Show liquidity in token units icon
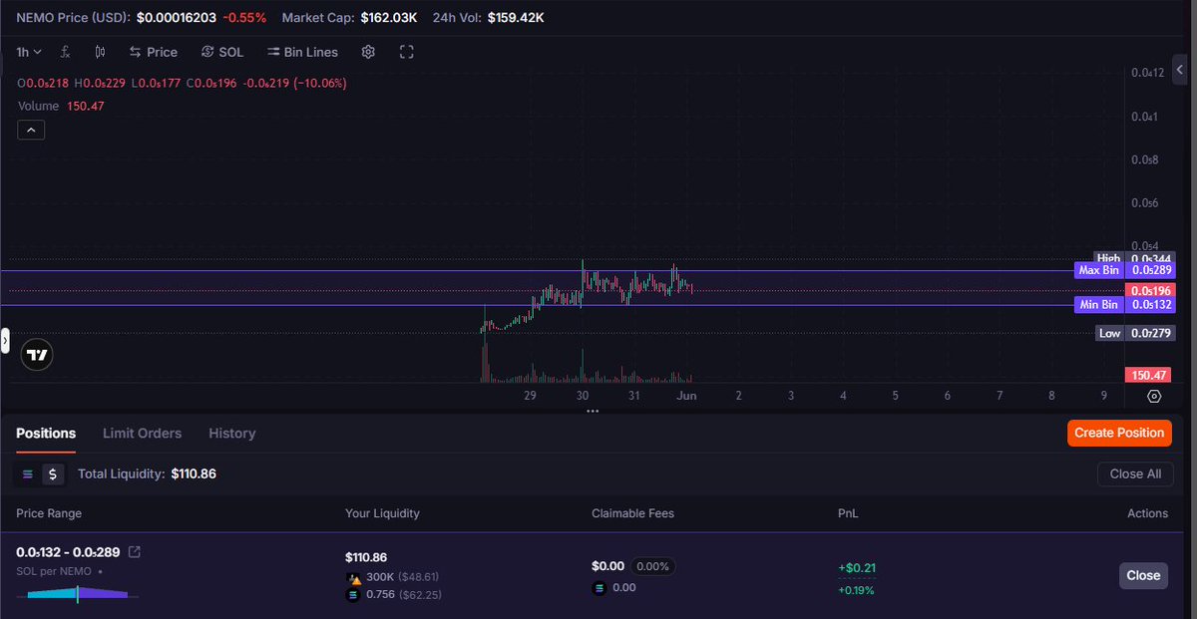 27,474
